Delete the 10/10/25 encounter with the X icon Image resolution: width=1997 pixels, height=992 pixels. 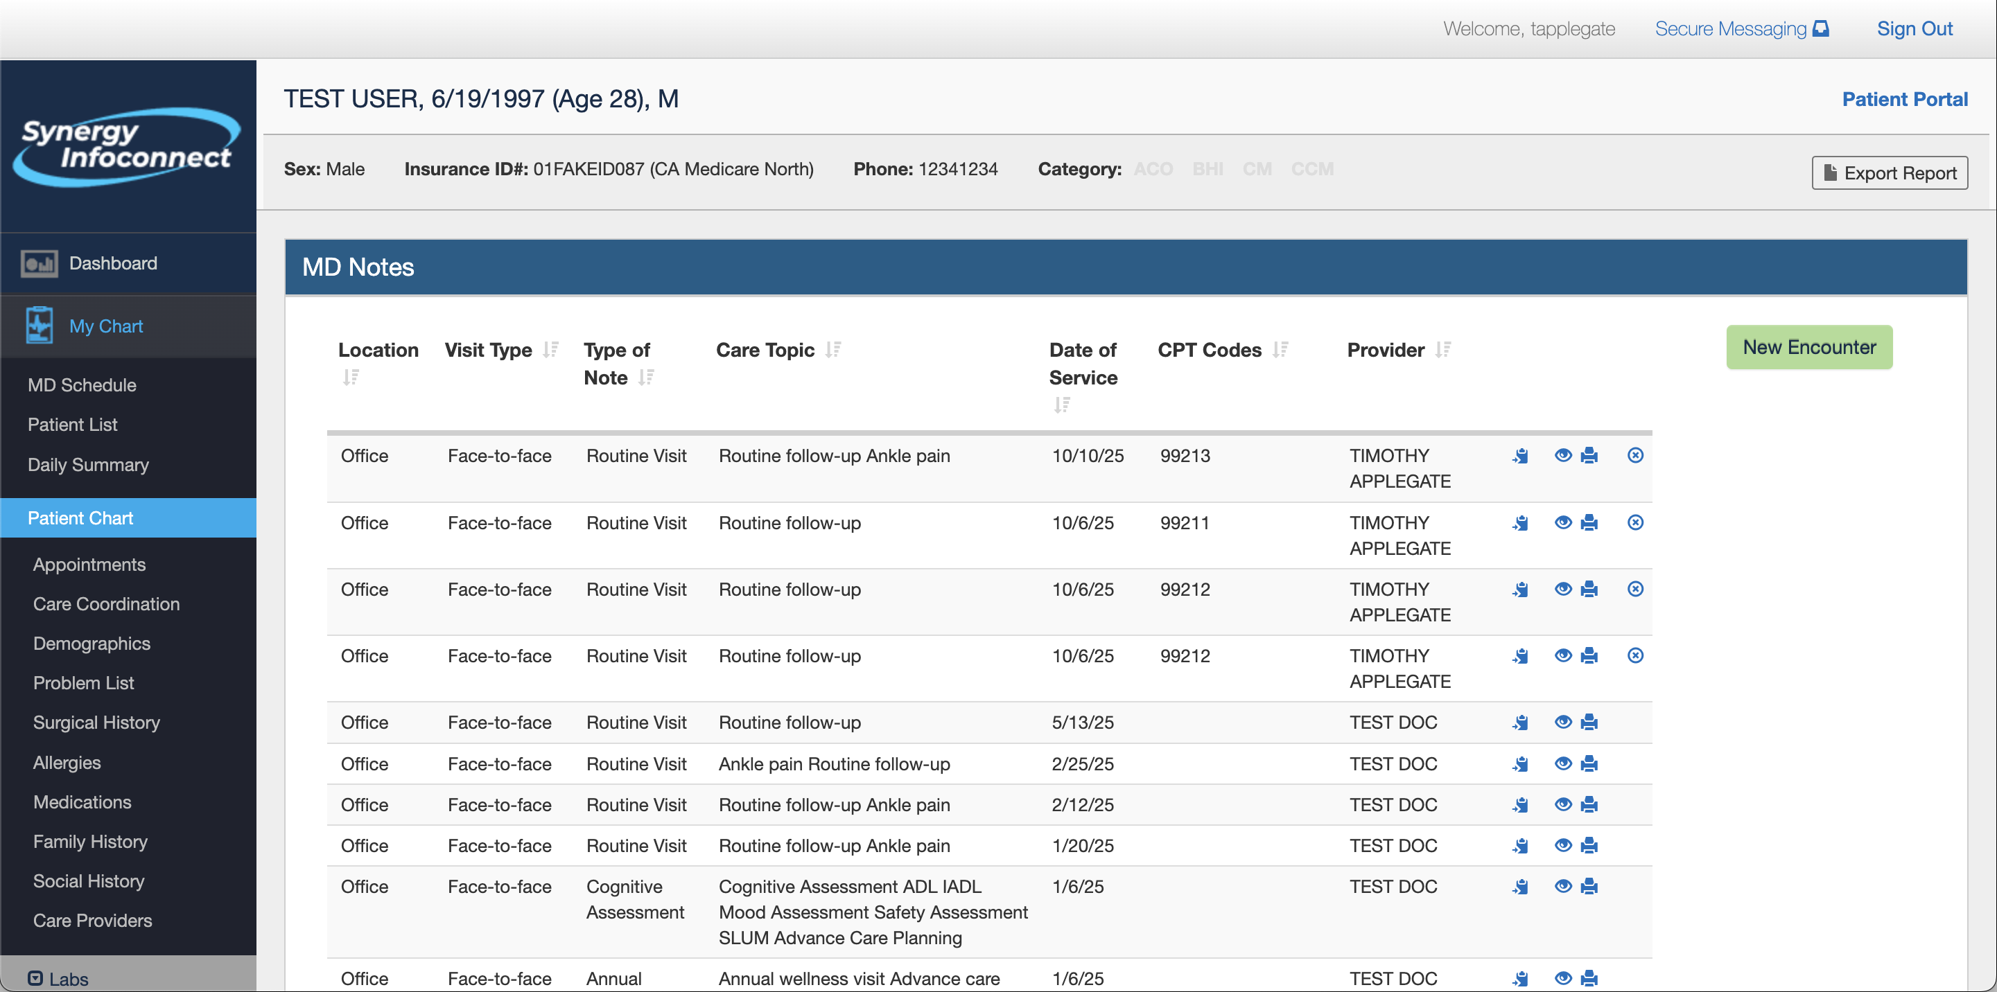[1635, 456]
